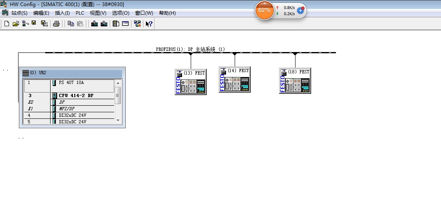Click the grayed Paste toolbar icon
The height and width of the screenshot is (202, 441).
(x=80, y=24)
